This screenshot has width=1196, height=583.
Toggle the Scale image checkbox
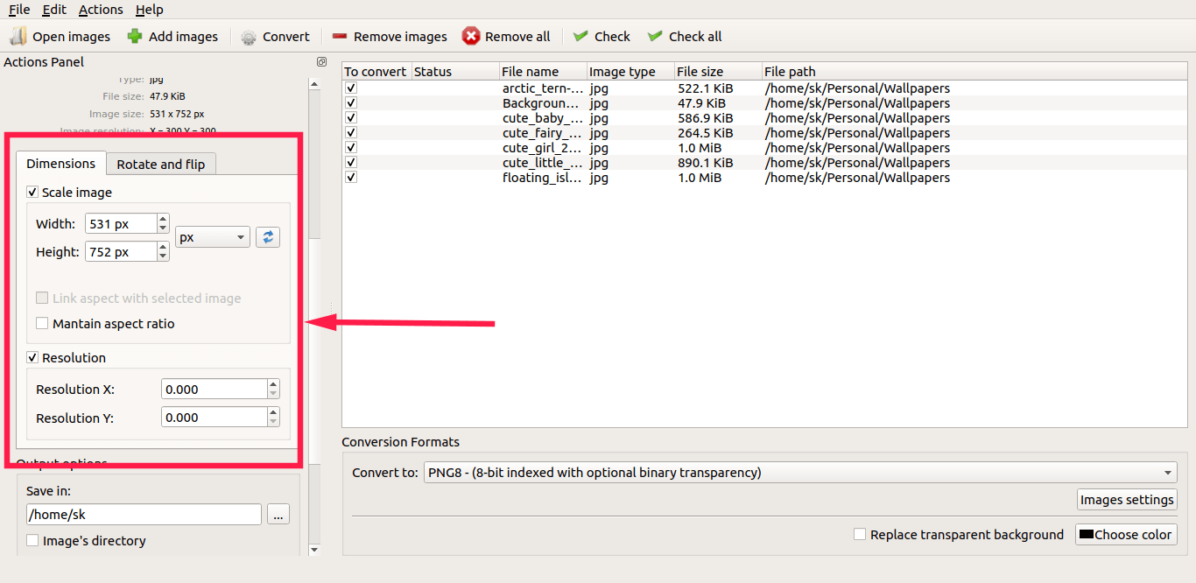pyautogui.click(x=32, y=192)
